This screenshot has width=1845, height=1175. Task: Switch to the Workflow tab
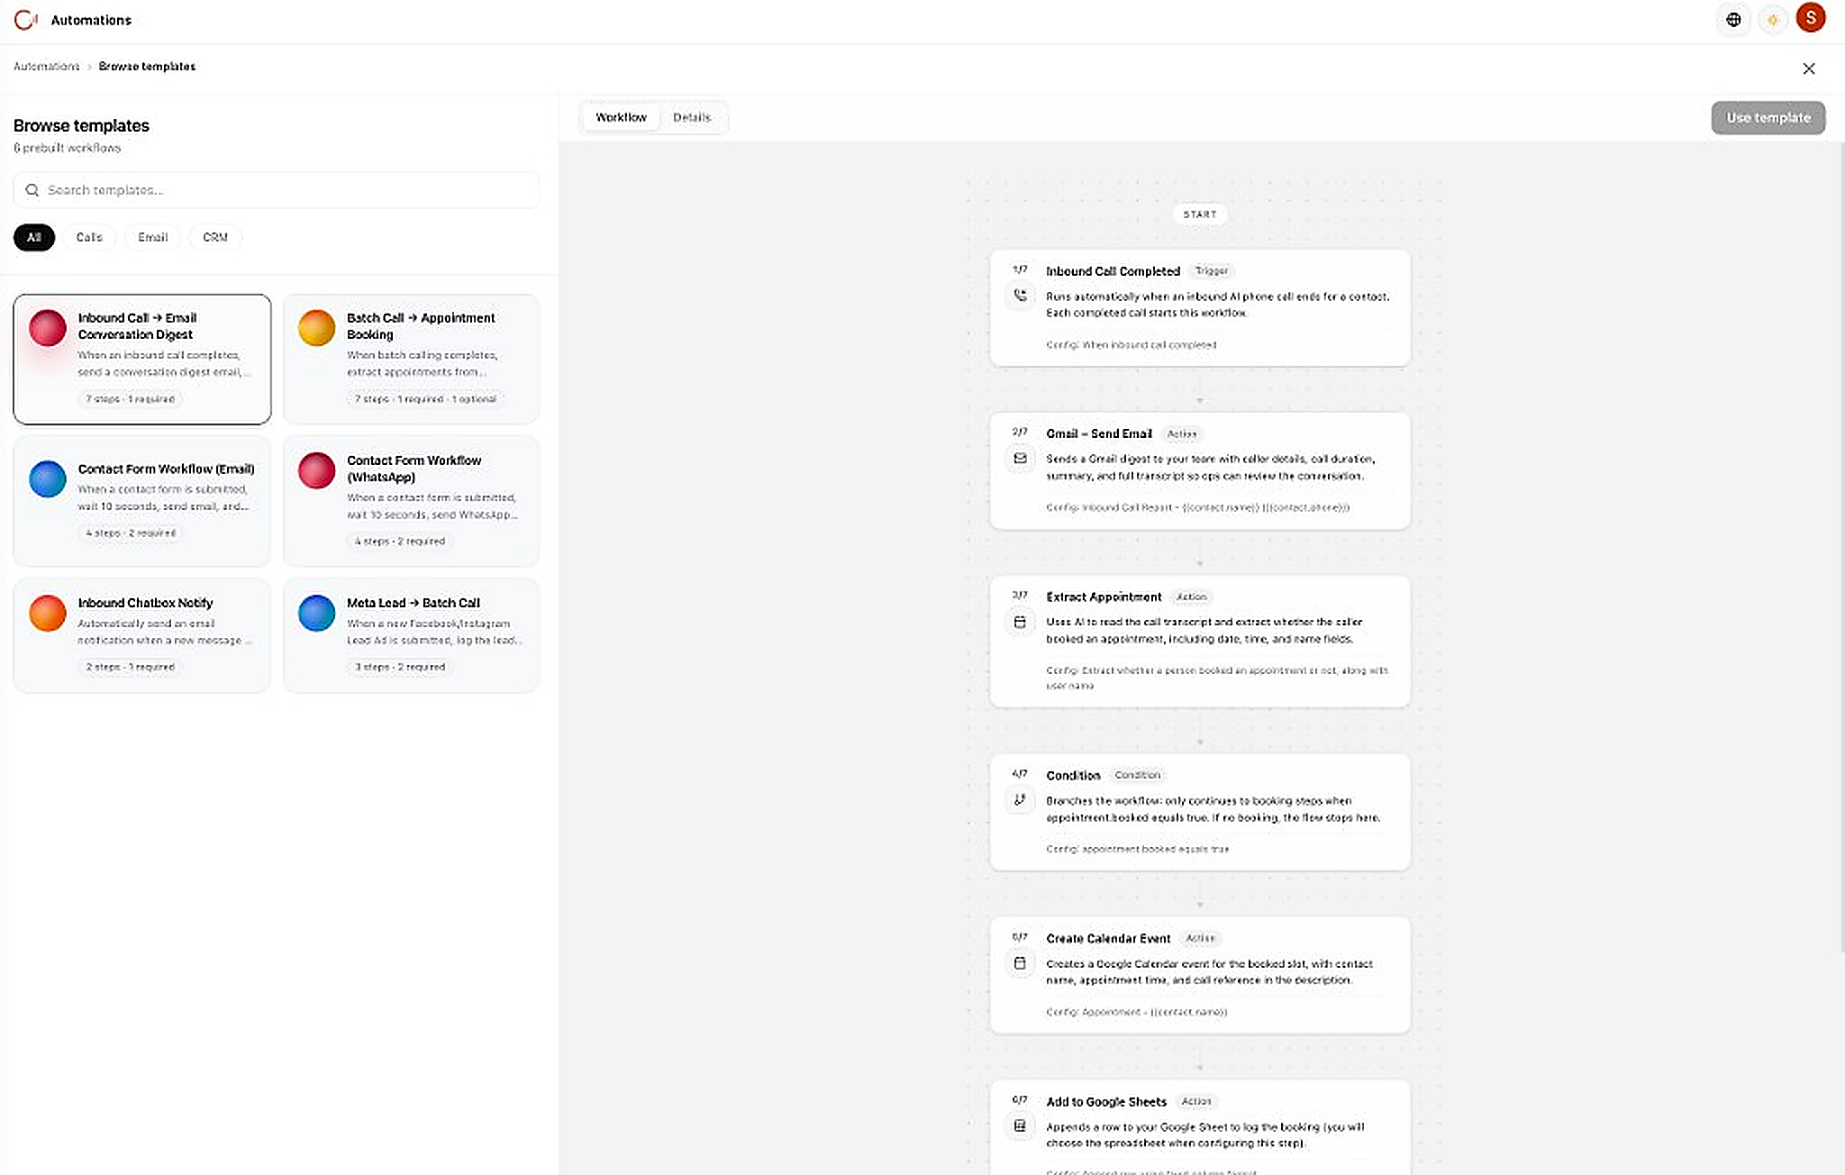click(x=621, y=117)
